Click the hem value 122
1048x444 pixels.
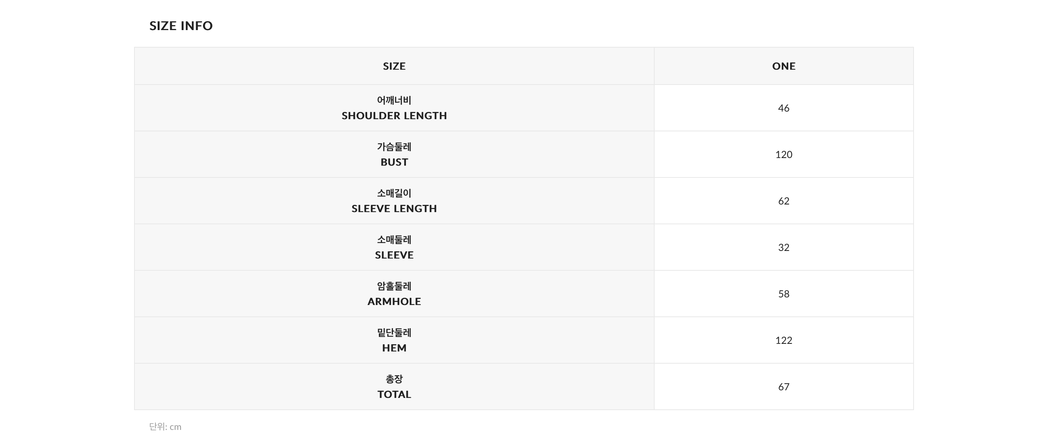(x=784, y=340)
